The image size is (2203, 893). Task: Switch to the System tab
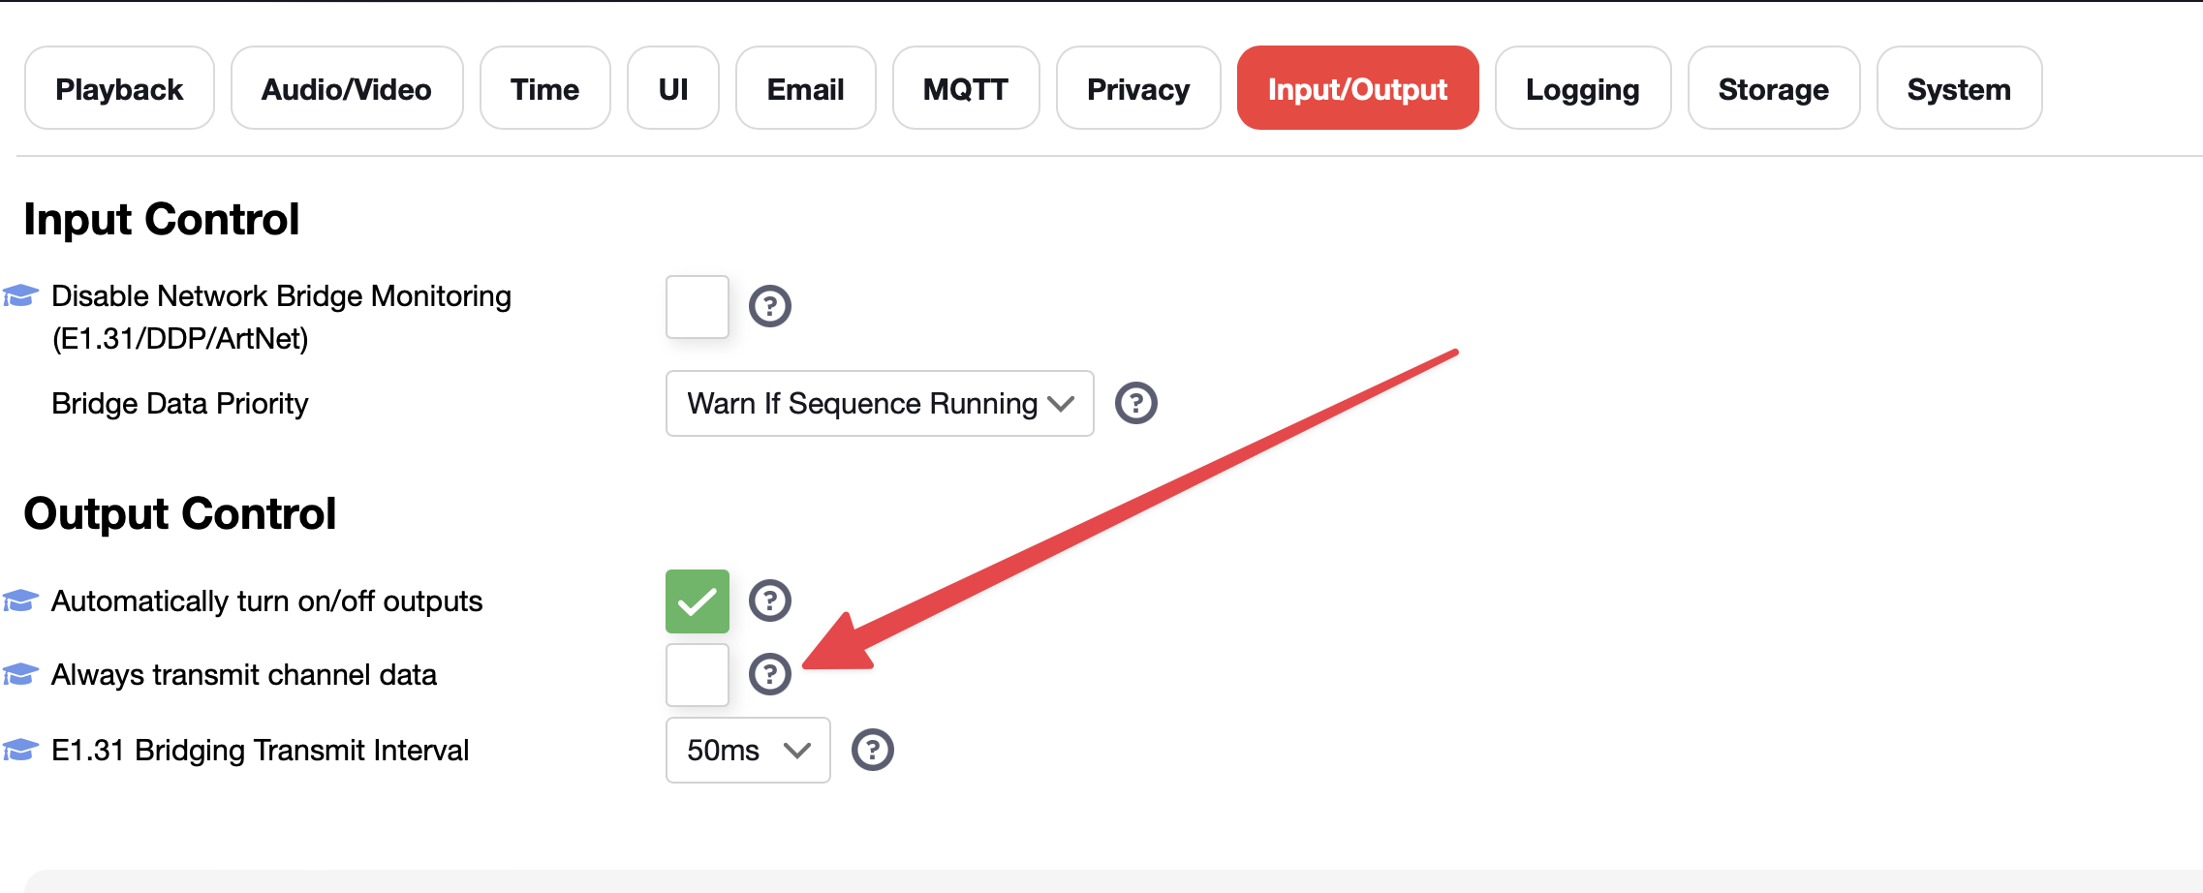coord(1959,88)
